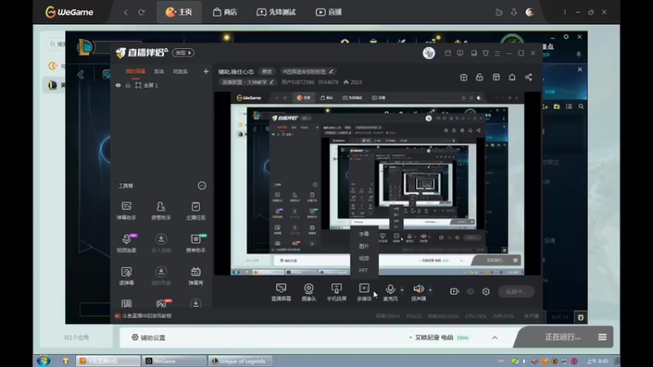Add a 摄像头 camera source

point(309,292)
